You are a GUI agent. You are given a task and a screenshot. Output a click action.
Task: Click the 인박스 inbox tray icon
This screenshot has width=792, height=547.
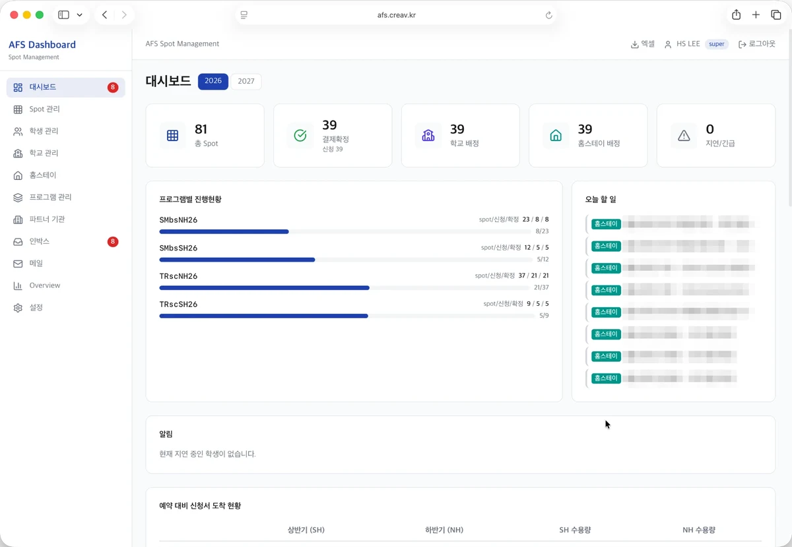point(18,242)
